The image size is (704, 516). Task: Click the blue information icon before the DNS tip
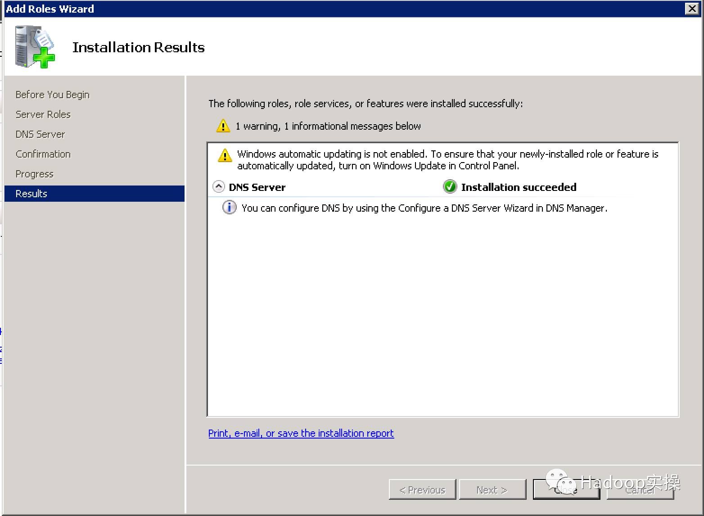[x=229, y=208]
